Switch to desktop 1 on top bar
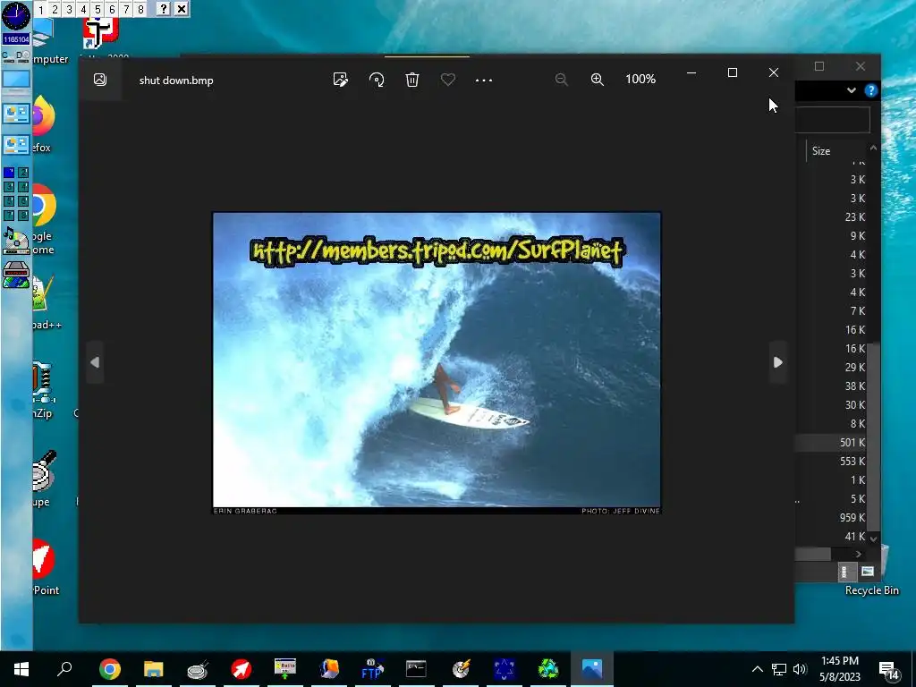This screenshot has height=687, width=916. pyautogui.click(x=41, y=9)
